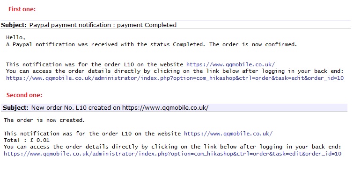Click the 'Second one:' red heading
Image resolution: width=361 pixels, height=170 pixels.
coord(24,95)
